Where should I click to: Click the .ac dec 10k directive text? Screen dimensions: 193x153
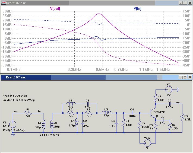[18, 100]
